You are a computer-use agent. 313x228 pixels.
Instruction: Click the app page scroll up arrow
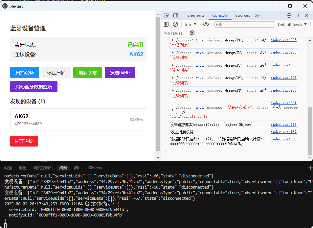(x=158, y=14)
